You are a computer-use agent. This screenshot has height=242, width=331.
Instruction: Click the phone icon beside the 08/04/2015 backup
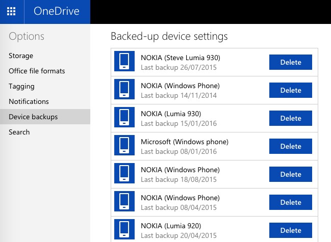(x=124, y=201)
